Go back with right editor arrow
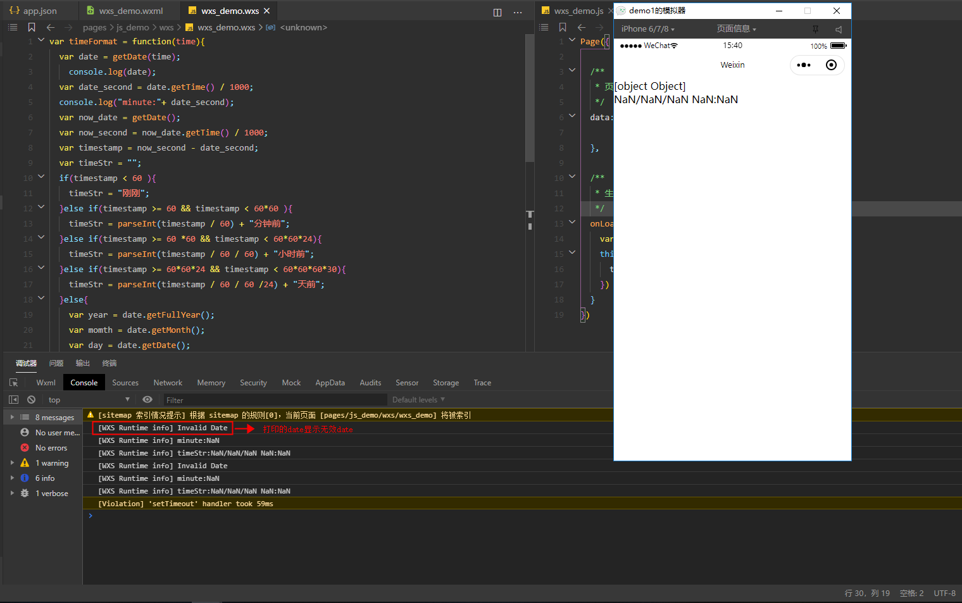 (x=582, y=27)
